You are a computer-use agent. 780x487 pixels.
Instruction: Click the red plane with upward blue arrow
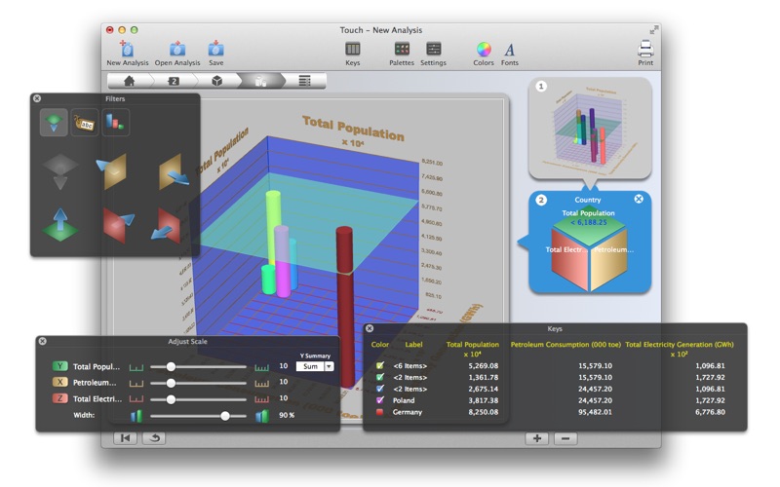[x=118, y=225]
